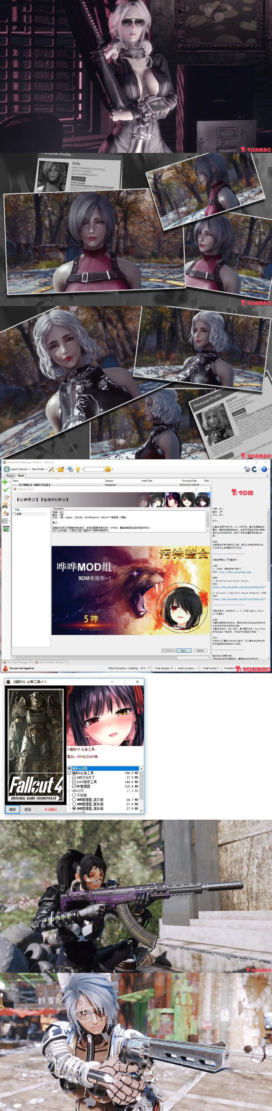Sort by the Download Date column header
Viewport: 272px width, 1111px height.
tap(189, 481)
